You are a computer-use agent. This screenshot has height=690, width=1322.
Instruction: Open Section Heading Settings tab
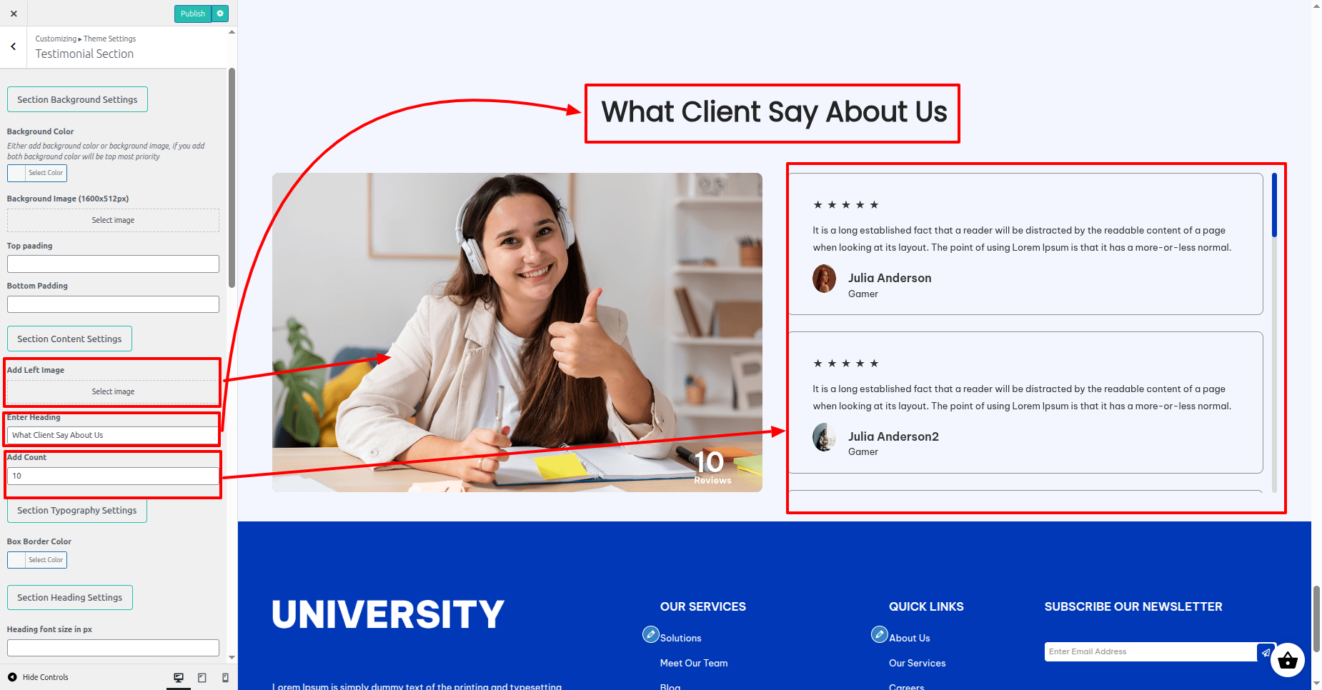[x=69, y=598]
